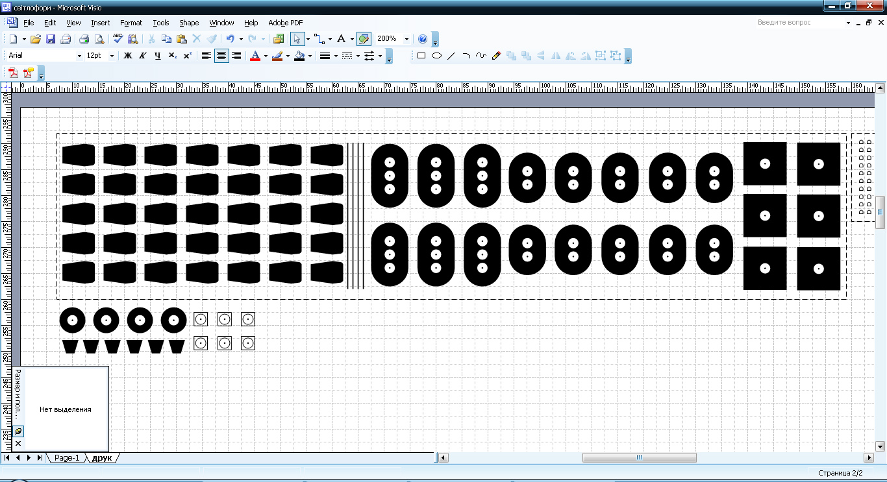Open the zoom level 200% dropdown
Viewport: 887px width, 482px height.
click(406, 39)
